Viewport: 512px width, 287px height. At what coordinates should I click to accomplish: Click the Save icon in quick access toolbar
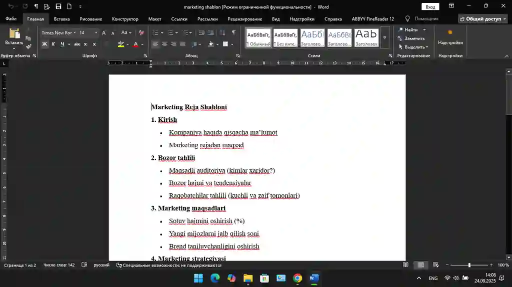click(58, 6)
